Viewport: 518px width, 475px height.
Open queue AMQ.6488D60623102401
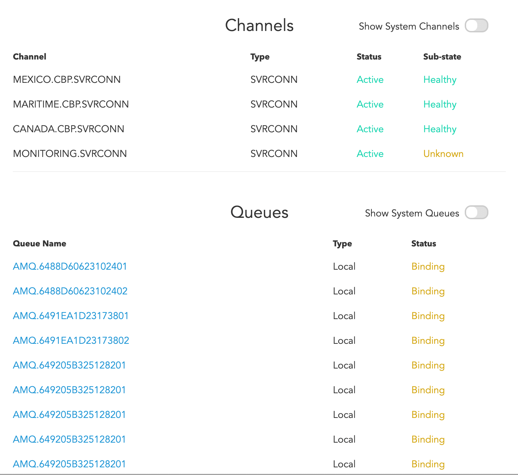pos(70,267)
